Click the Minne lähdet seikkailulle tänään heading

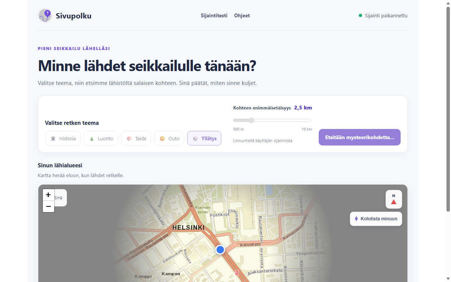[x=147, y=66]
